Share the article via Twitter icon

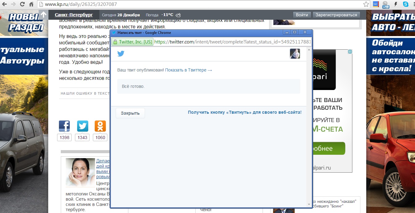[x=82, y=126]
